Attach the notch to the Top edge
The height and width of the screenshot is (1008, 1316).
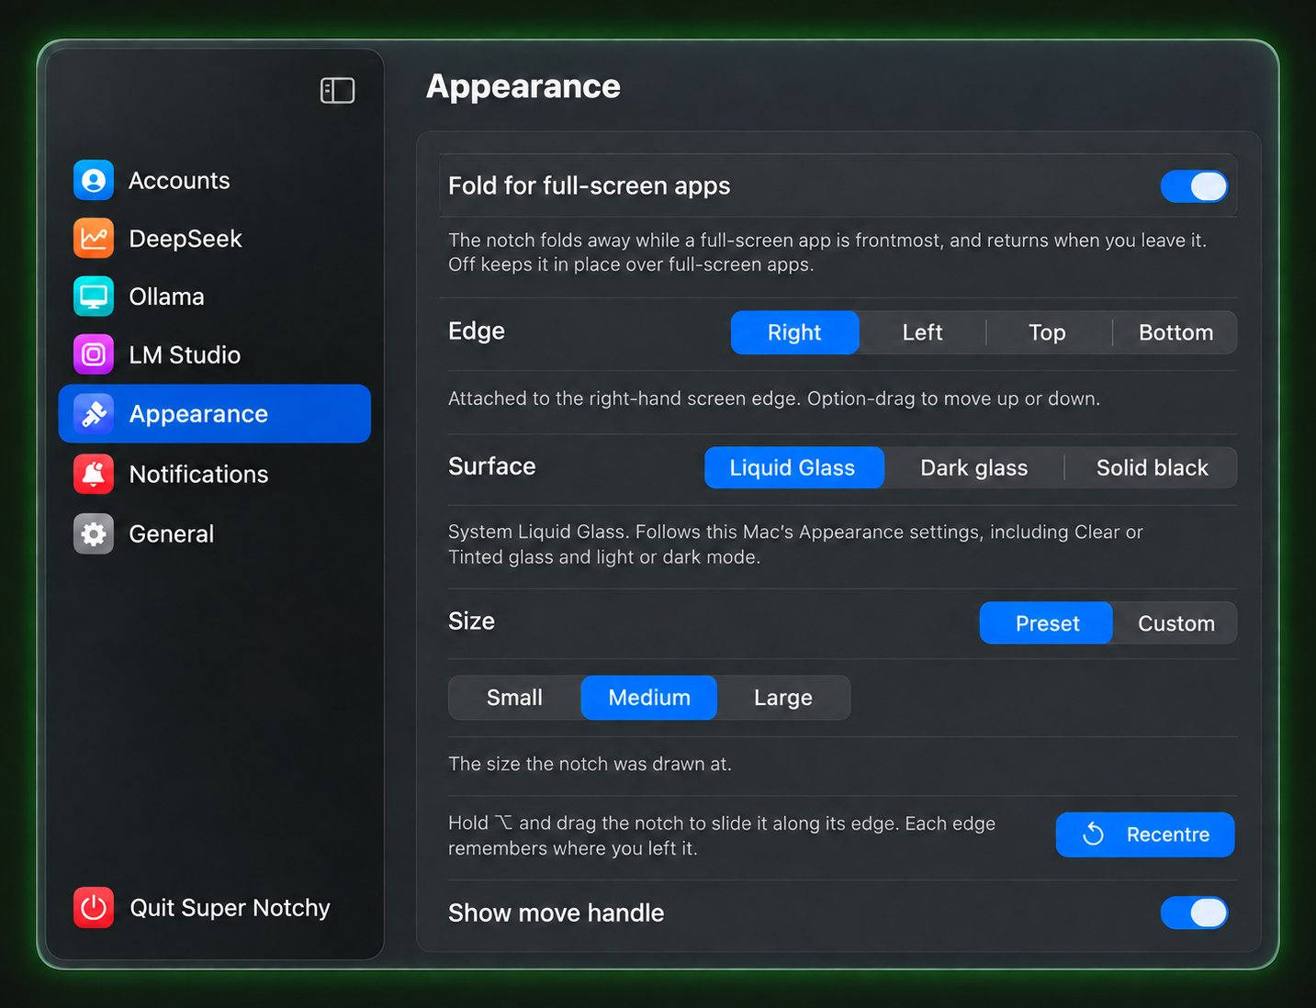1047,332
